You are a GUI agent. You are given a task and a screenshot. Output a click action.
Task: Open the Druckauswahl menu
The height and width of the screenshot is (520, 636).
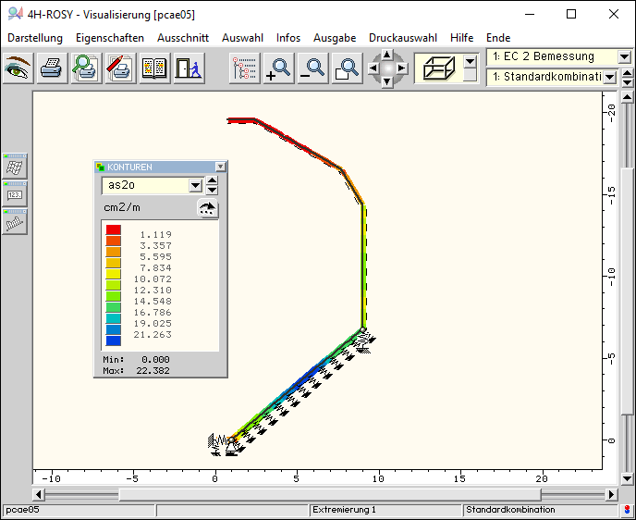402,38
